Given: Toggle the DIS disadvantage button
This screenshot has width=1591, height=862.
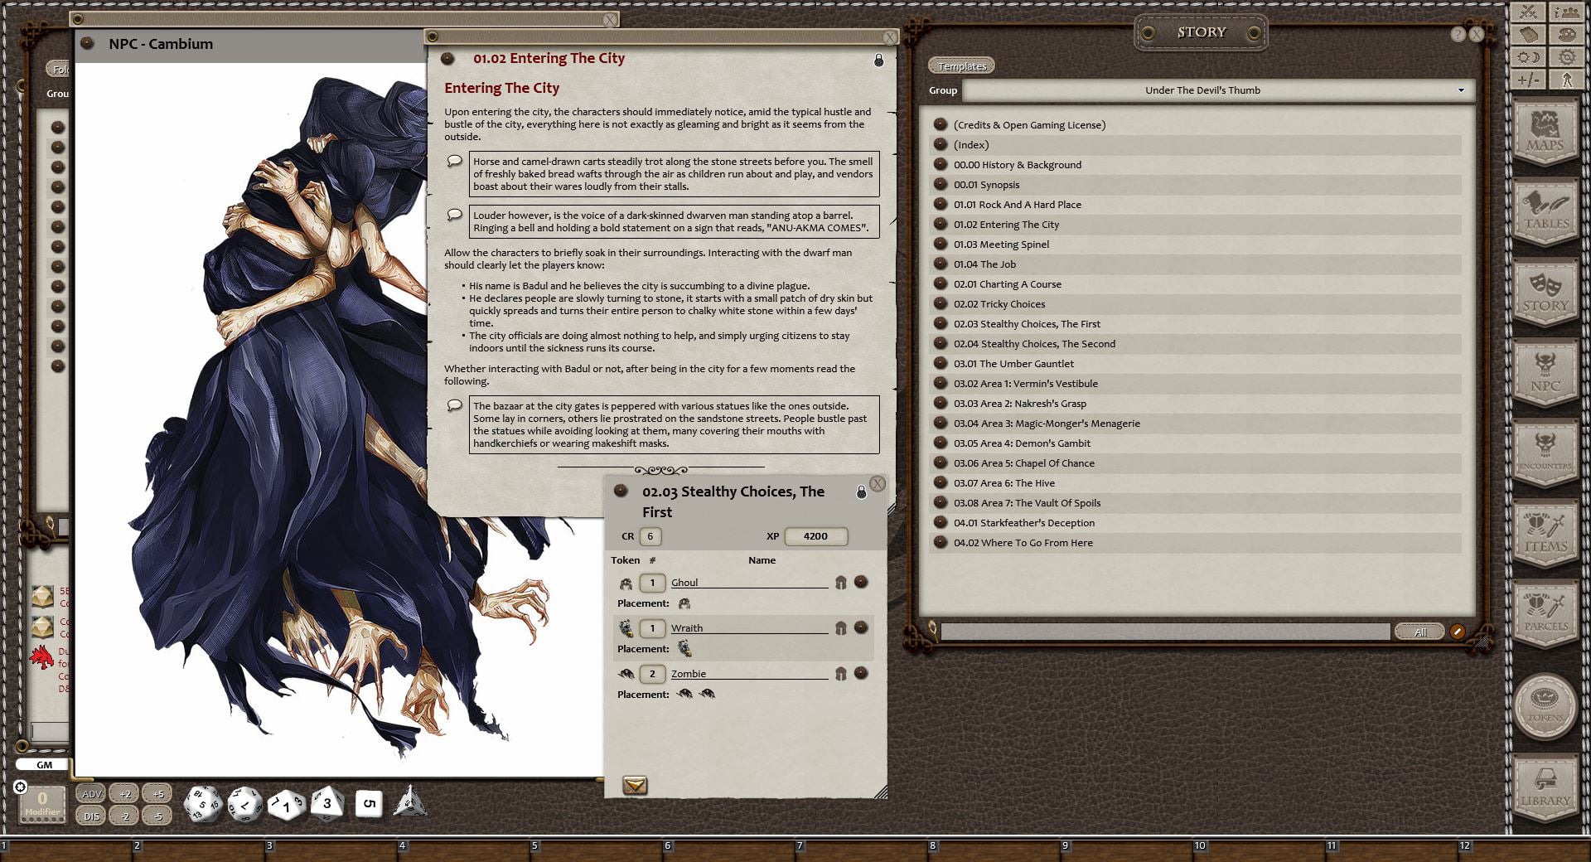Looking at the screenshot, I should click(91, 816).
